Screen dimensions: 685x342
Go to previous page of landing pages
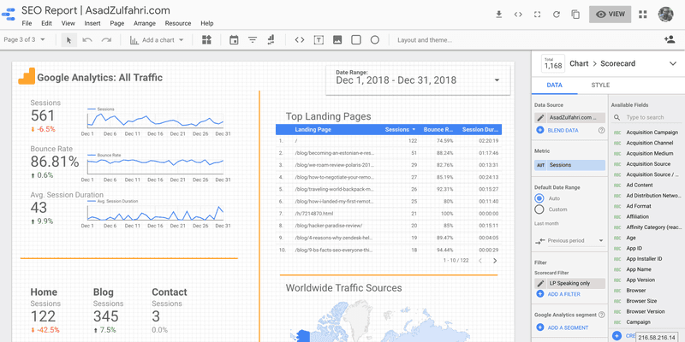tap(480, 261)
